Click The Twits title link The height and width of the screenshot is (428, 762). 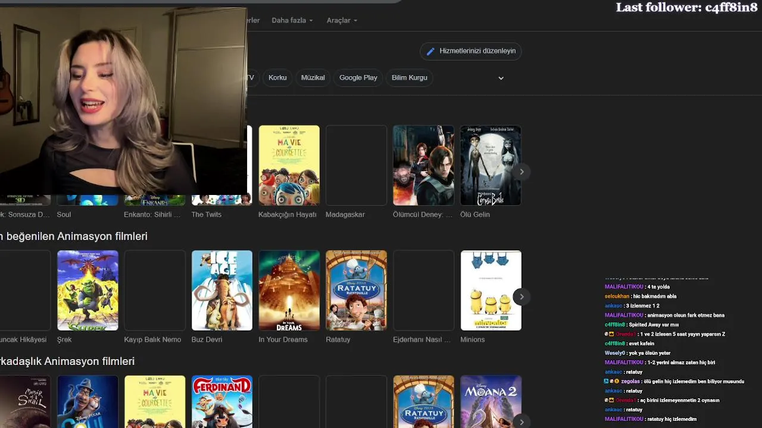point(206,215)
